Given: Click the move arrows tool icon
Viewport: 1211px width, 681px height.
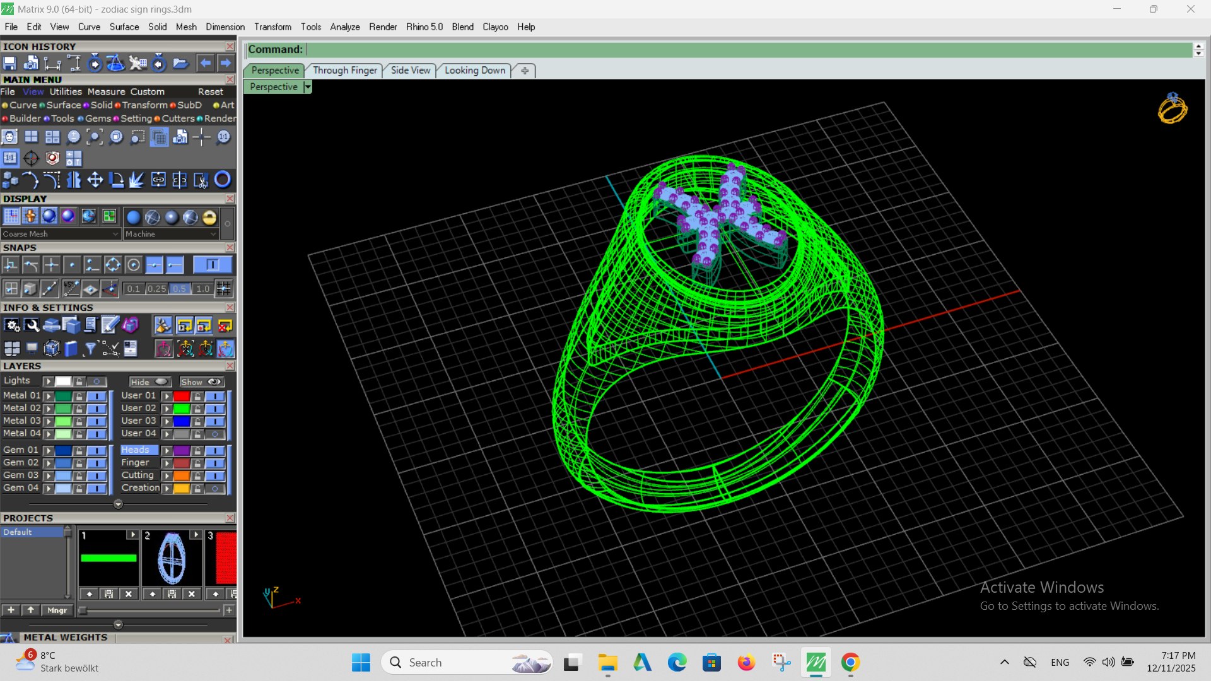Looking at the screenshot, I should point(95,180).
